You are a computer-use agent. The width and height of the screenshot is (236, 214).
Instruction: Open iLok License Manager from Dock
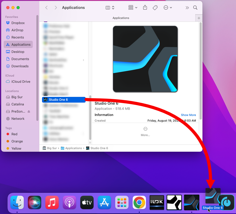tap(157, 202)
